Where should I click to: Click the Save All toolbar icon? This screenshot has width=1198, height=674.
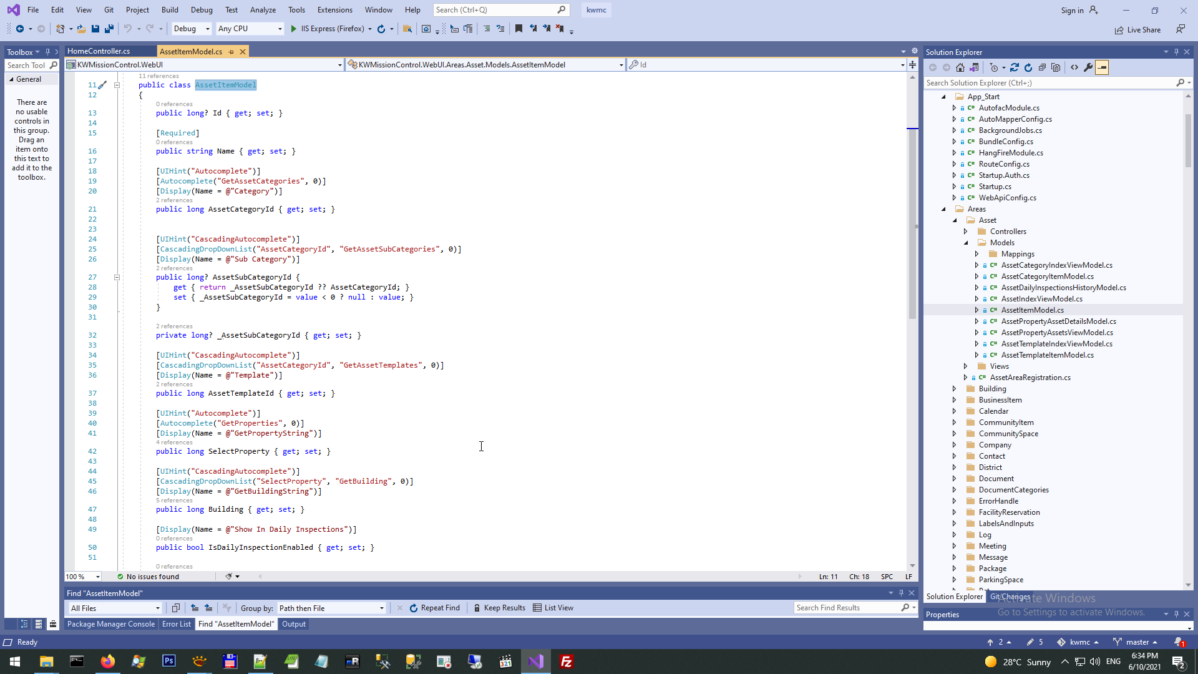(109, 29)
